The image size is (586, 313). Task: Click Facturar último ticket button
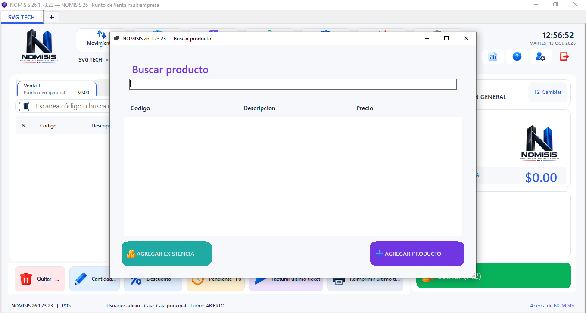(x=286, y=284)
